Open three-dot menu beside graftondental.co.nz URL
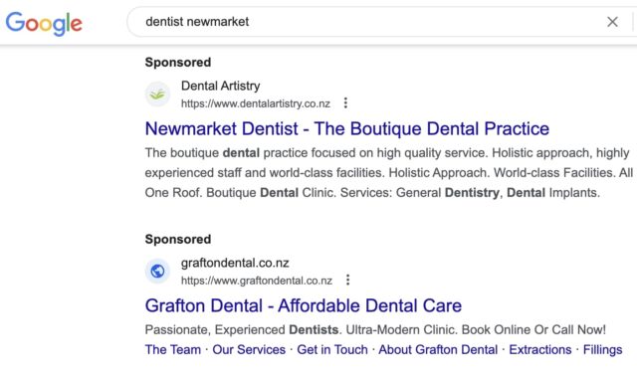 pyautogui.click(x=347, y=281)
